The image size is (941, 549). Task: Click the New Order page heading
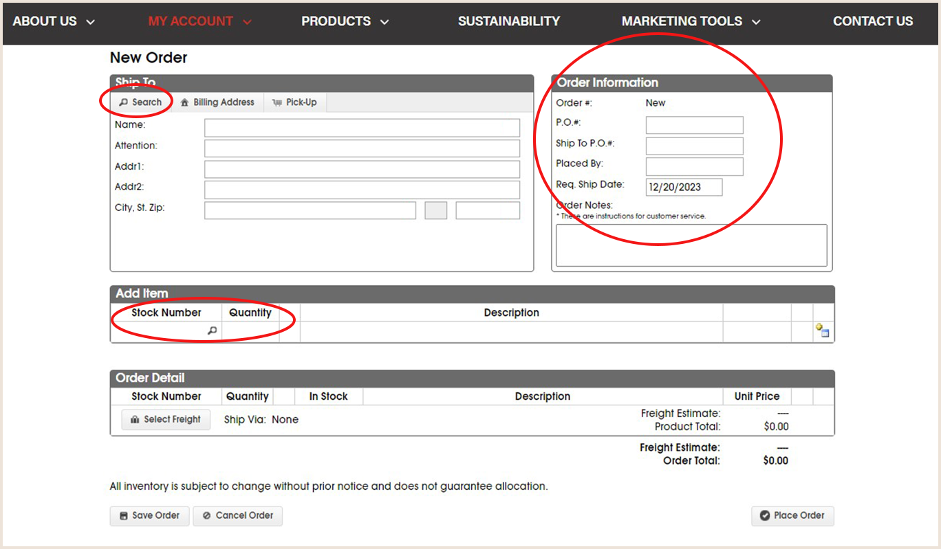[149, 58]
